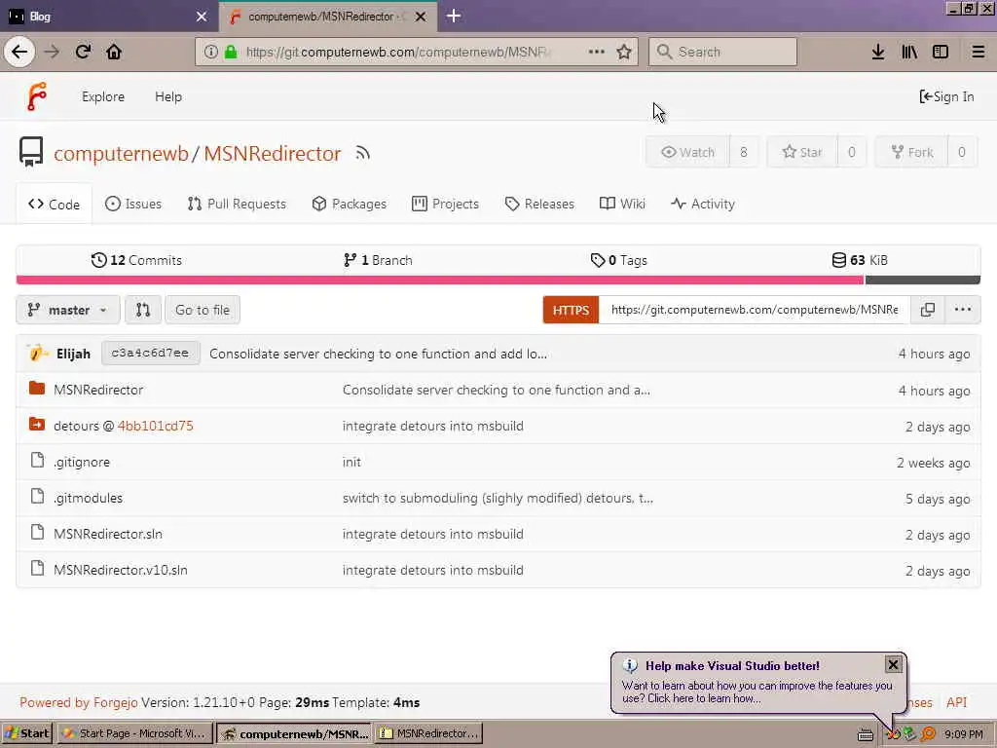Viewport: 997px width, 748px height.
Task: Open the 1 Branch link
Action: (x=378, y=260)
